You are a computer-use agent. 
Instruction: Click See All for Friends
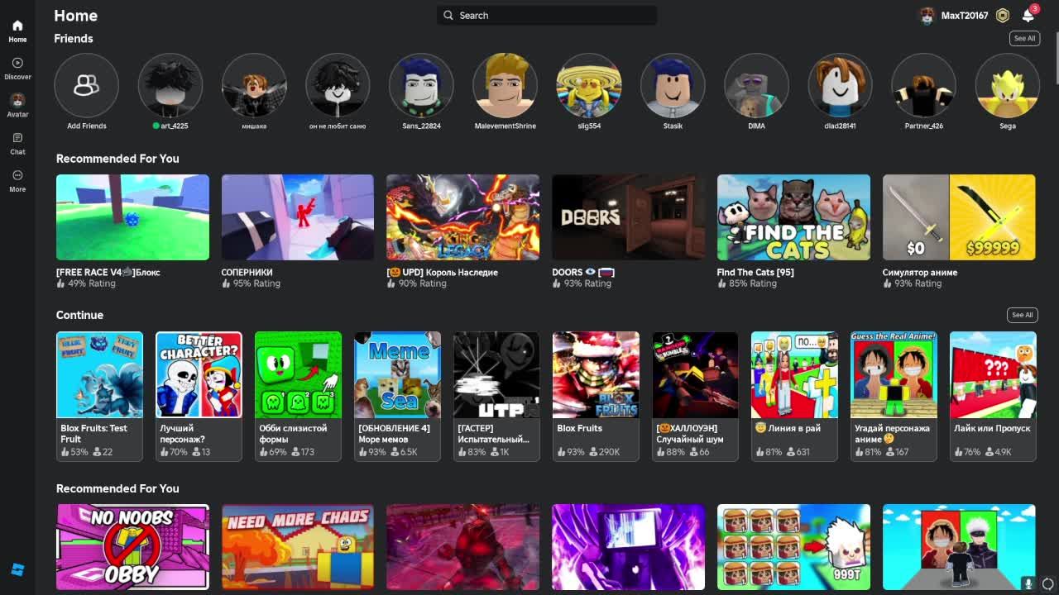pos(1024,39)
